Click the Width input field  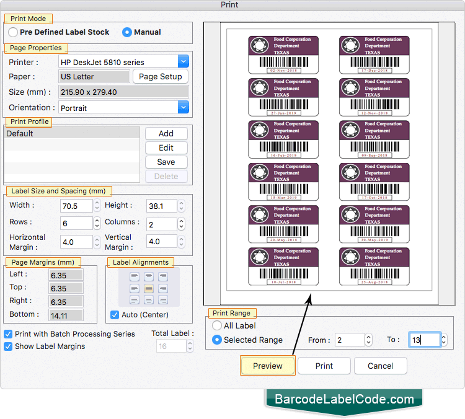click(76, 206)
